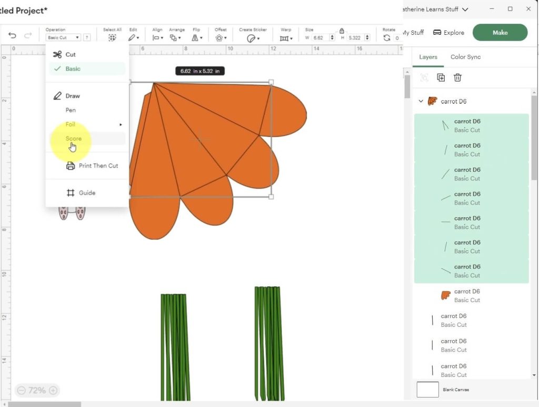Click the left green carrot-top strips
Image resolution: width=539 pixels, height=407 pixels.
point(175,347)
